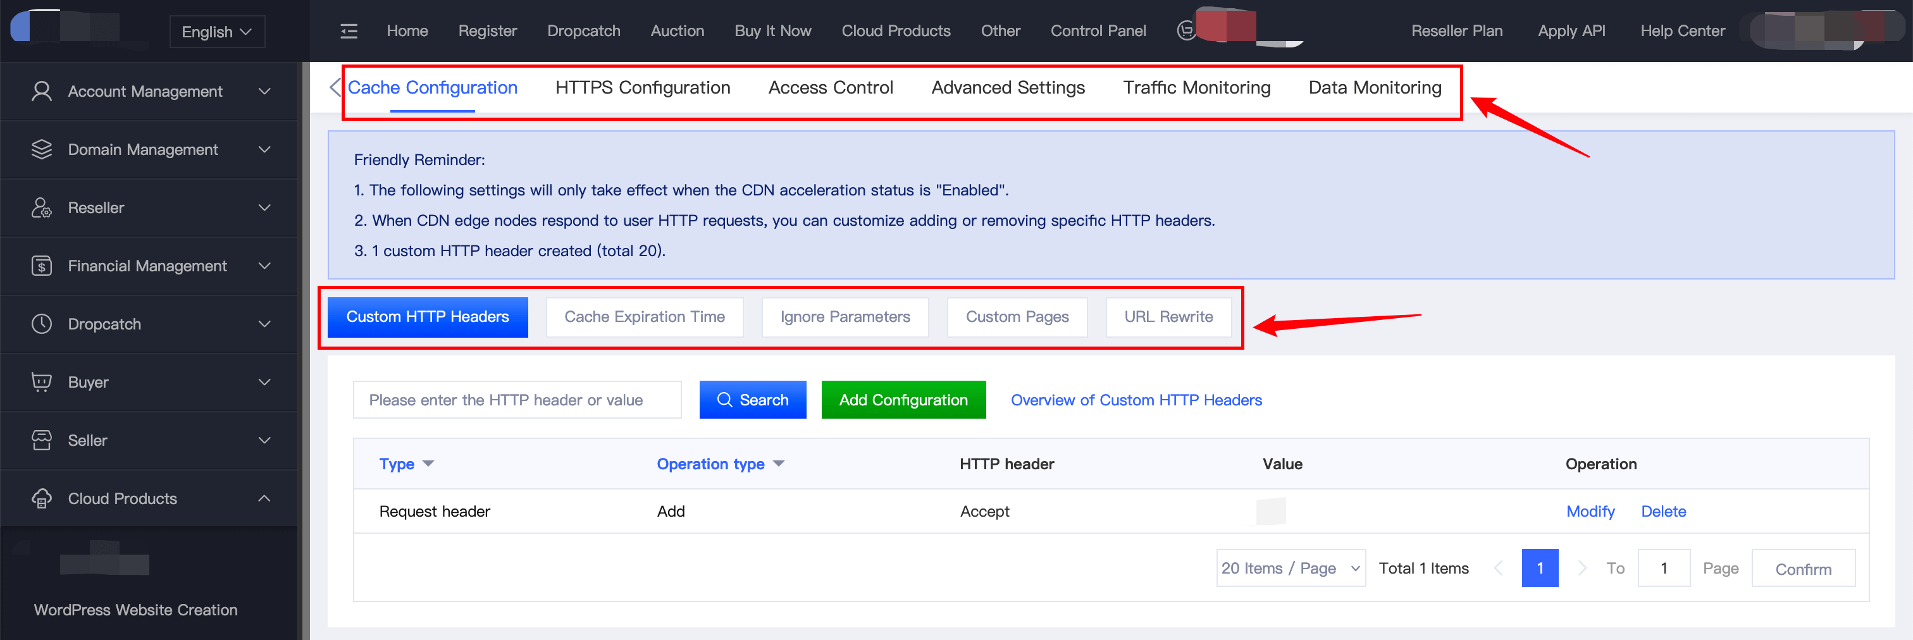The width and height of the screenshot is (1913, 640).
Task: Open Traffic Monitoring tab
Action: (x=1196, y=88)
